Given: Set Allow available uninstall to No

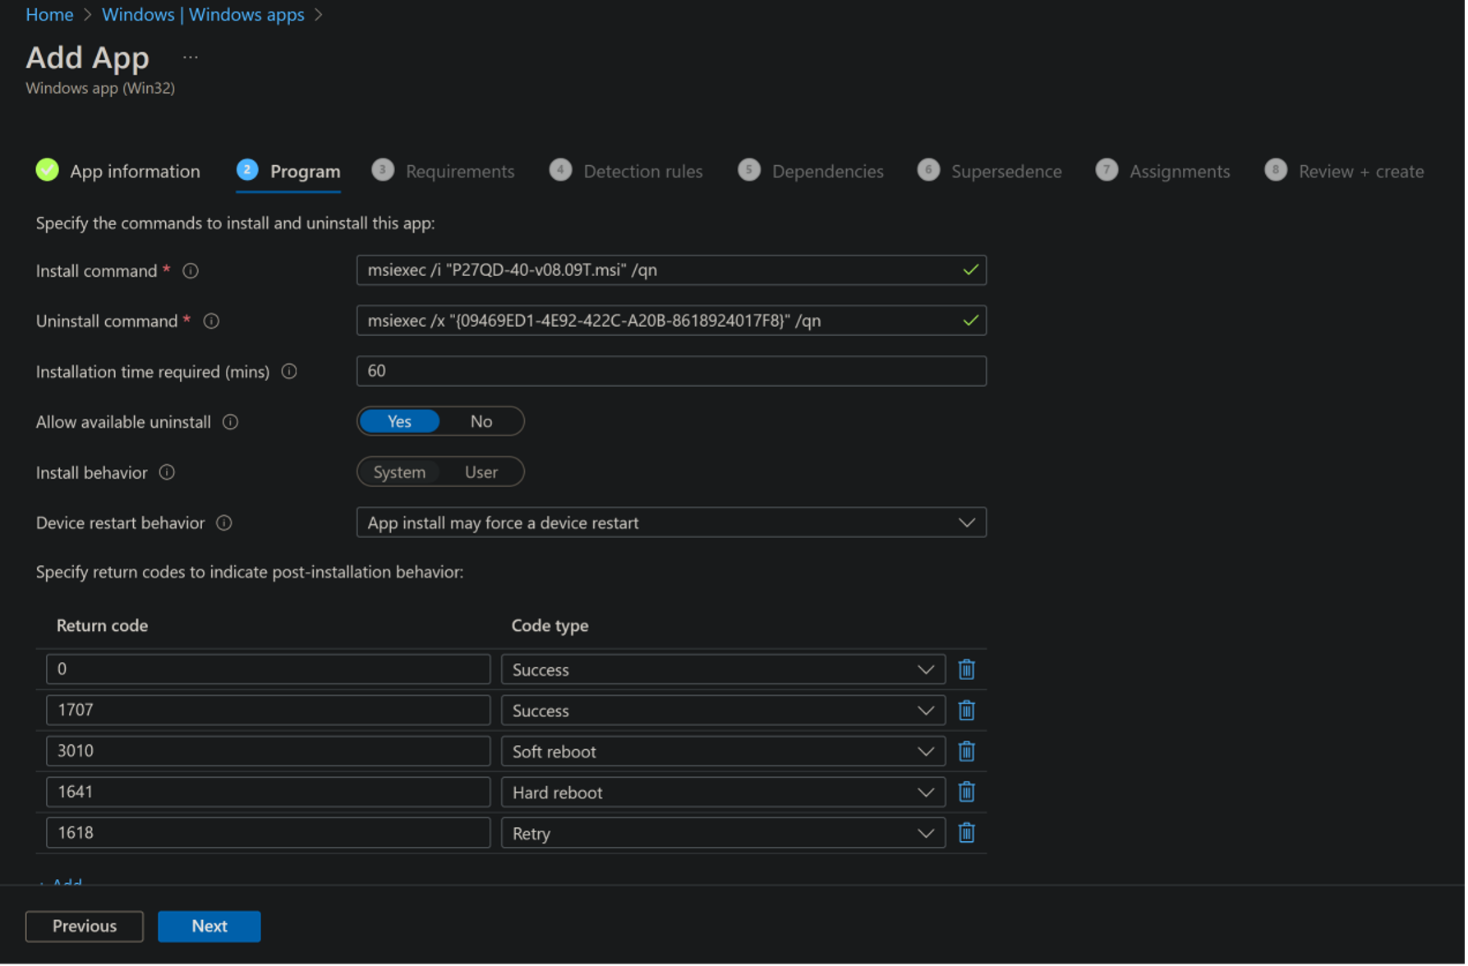Looking at the screenshot, I should click(x=481, y=421).
